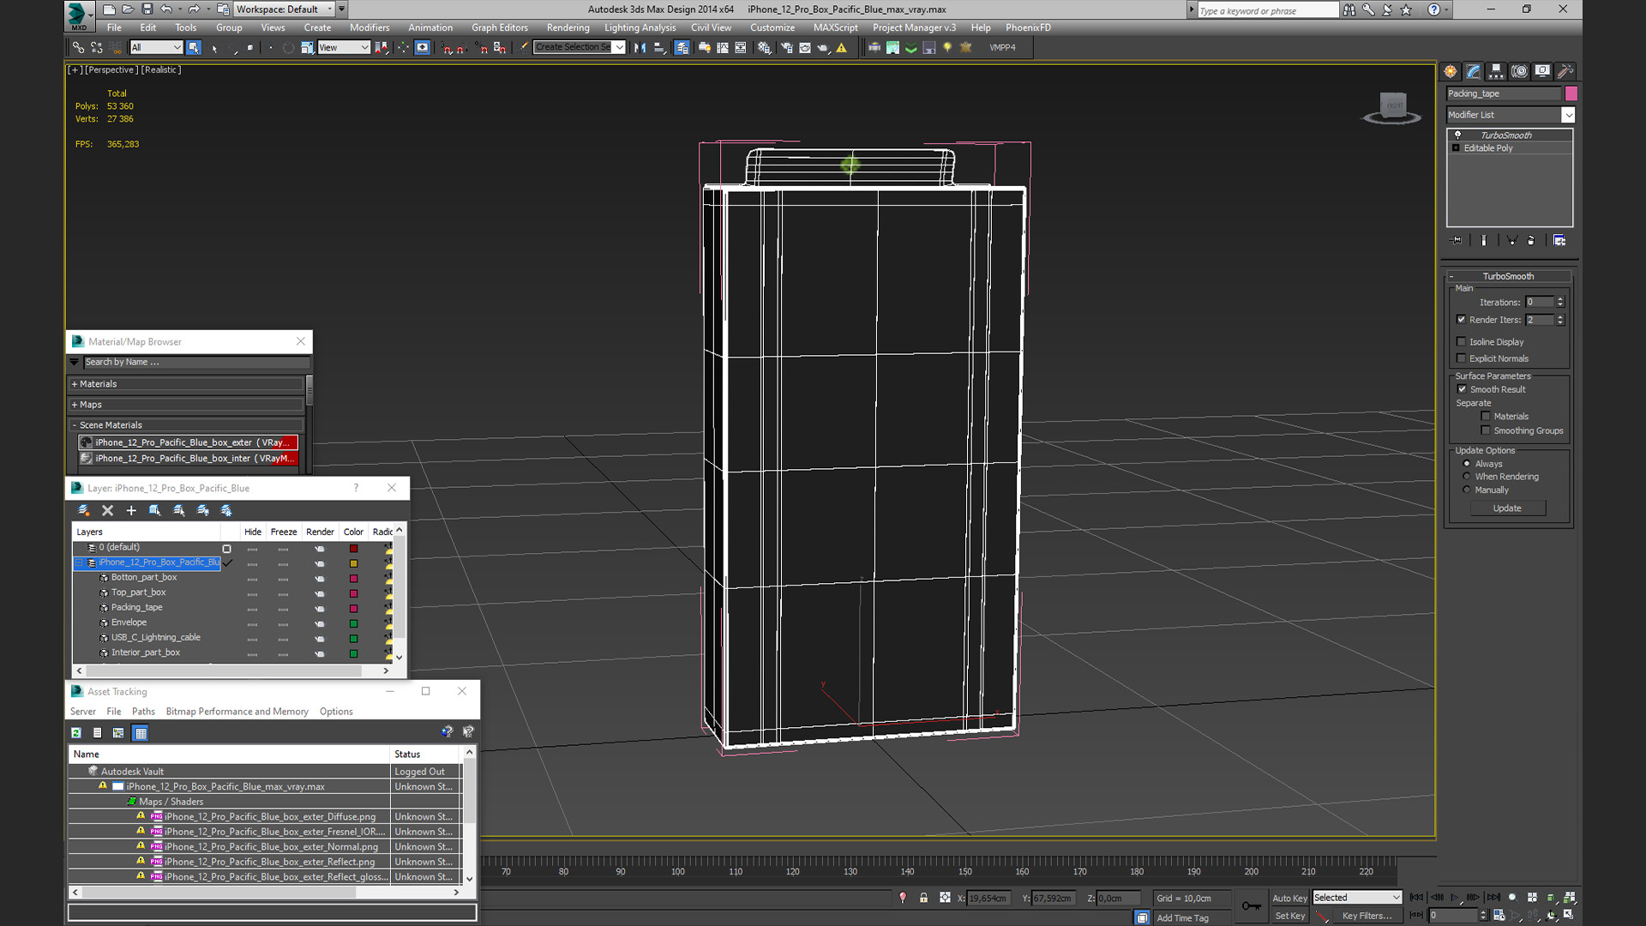This screenshot has height=926, width=1646.
Task: Click Configure Modifier Sets icon
Action: [1559, 240]
